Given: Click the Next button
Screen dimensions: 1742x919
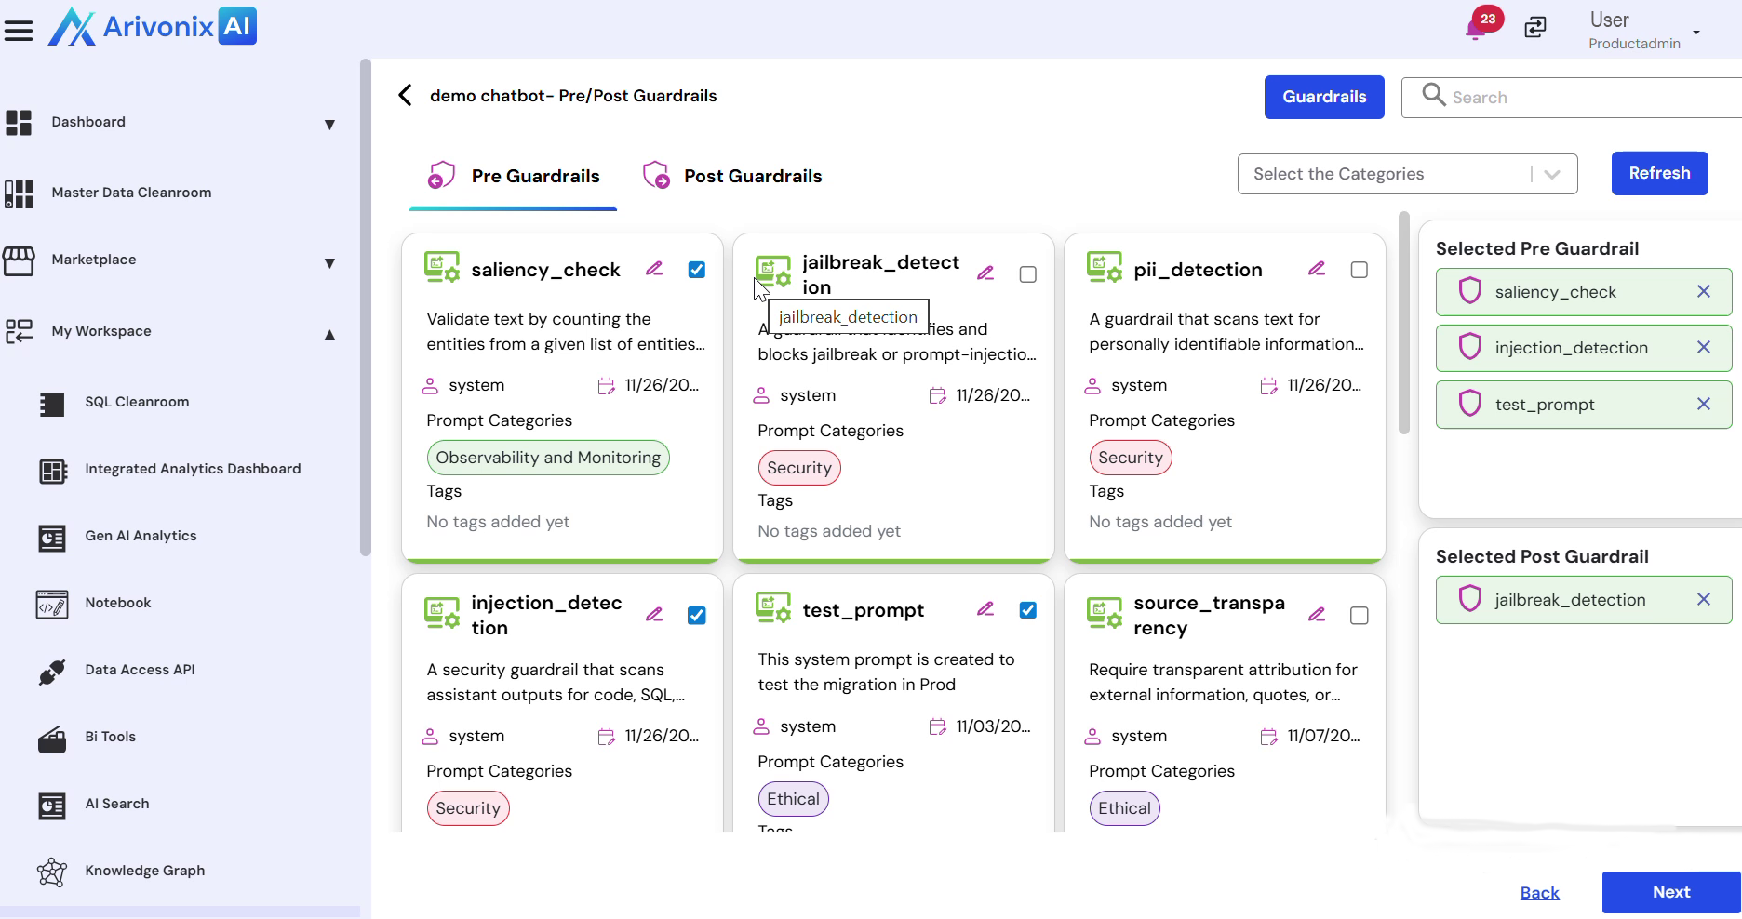Looking at the screenshot, I should pyautogui.click(x=1670, y=892).
